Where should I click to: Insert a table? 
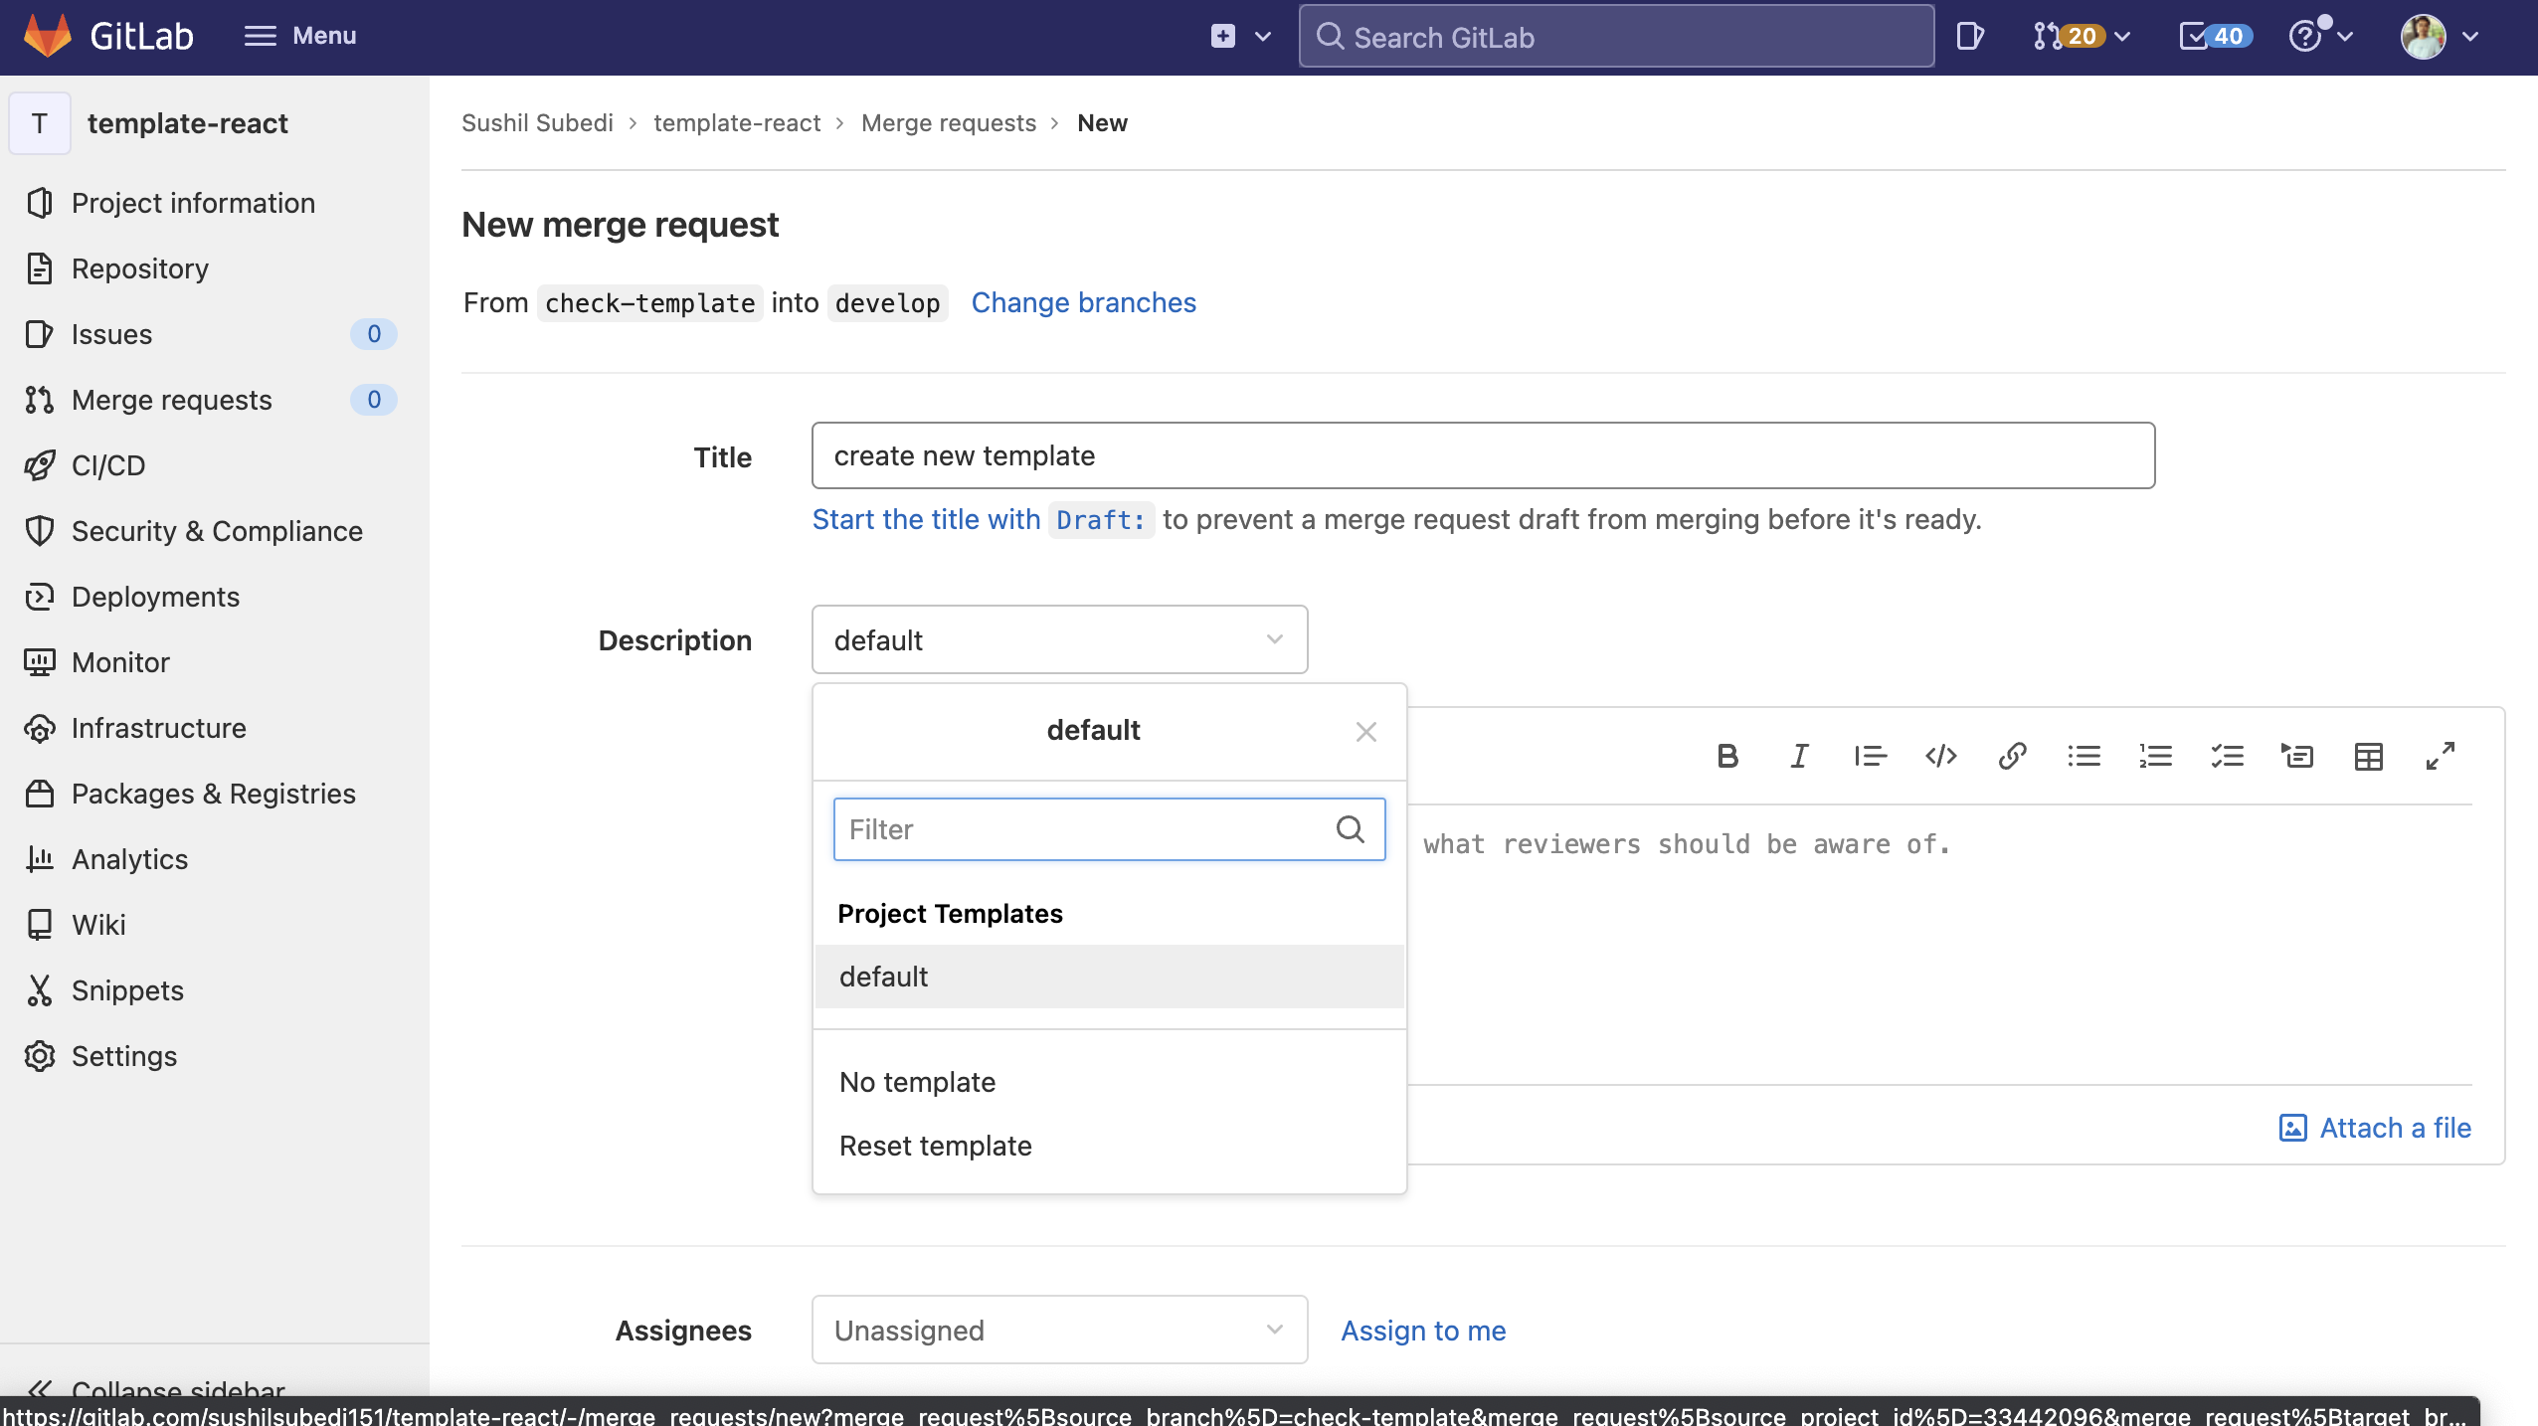tap(2369, 756)
